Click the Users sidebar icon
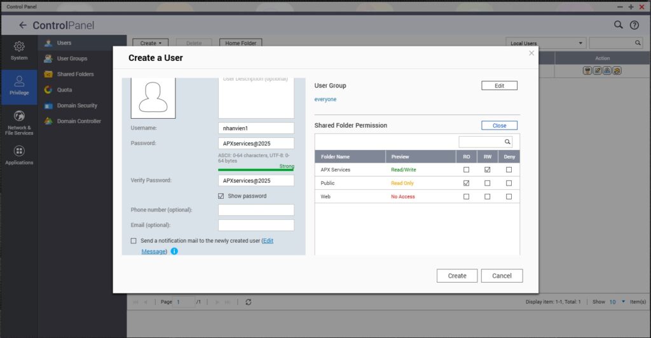 click(48, 43)
